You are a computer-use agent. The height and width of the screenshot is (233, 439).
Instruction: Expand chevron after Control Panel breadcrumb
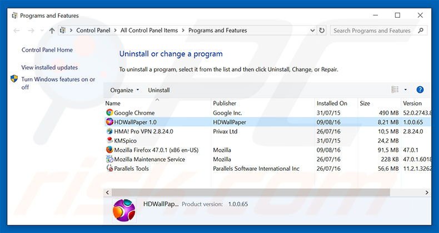[116, 30]
